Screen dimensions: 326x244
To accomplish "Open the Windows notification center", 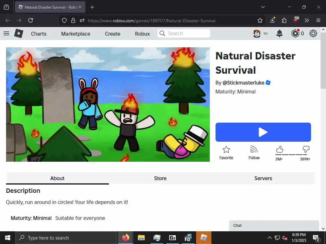I will pyautogui.click(x=316, y=238).
